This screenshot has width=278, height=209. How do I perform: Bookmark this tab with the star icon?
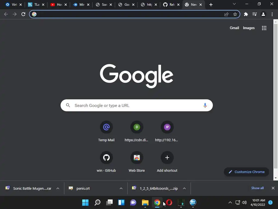coord(235,14)
